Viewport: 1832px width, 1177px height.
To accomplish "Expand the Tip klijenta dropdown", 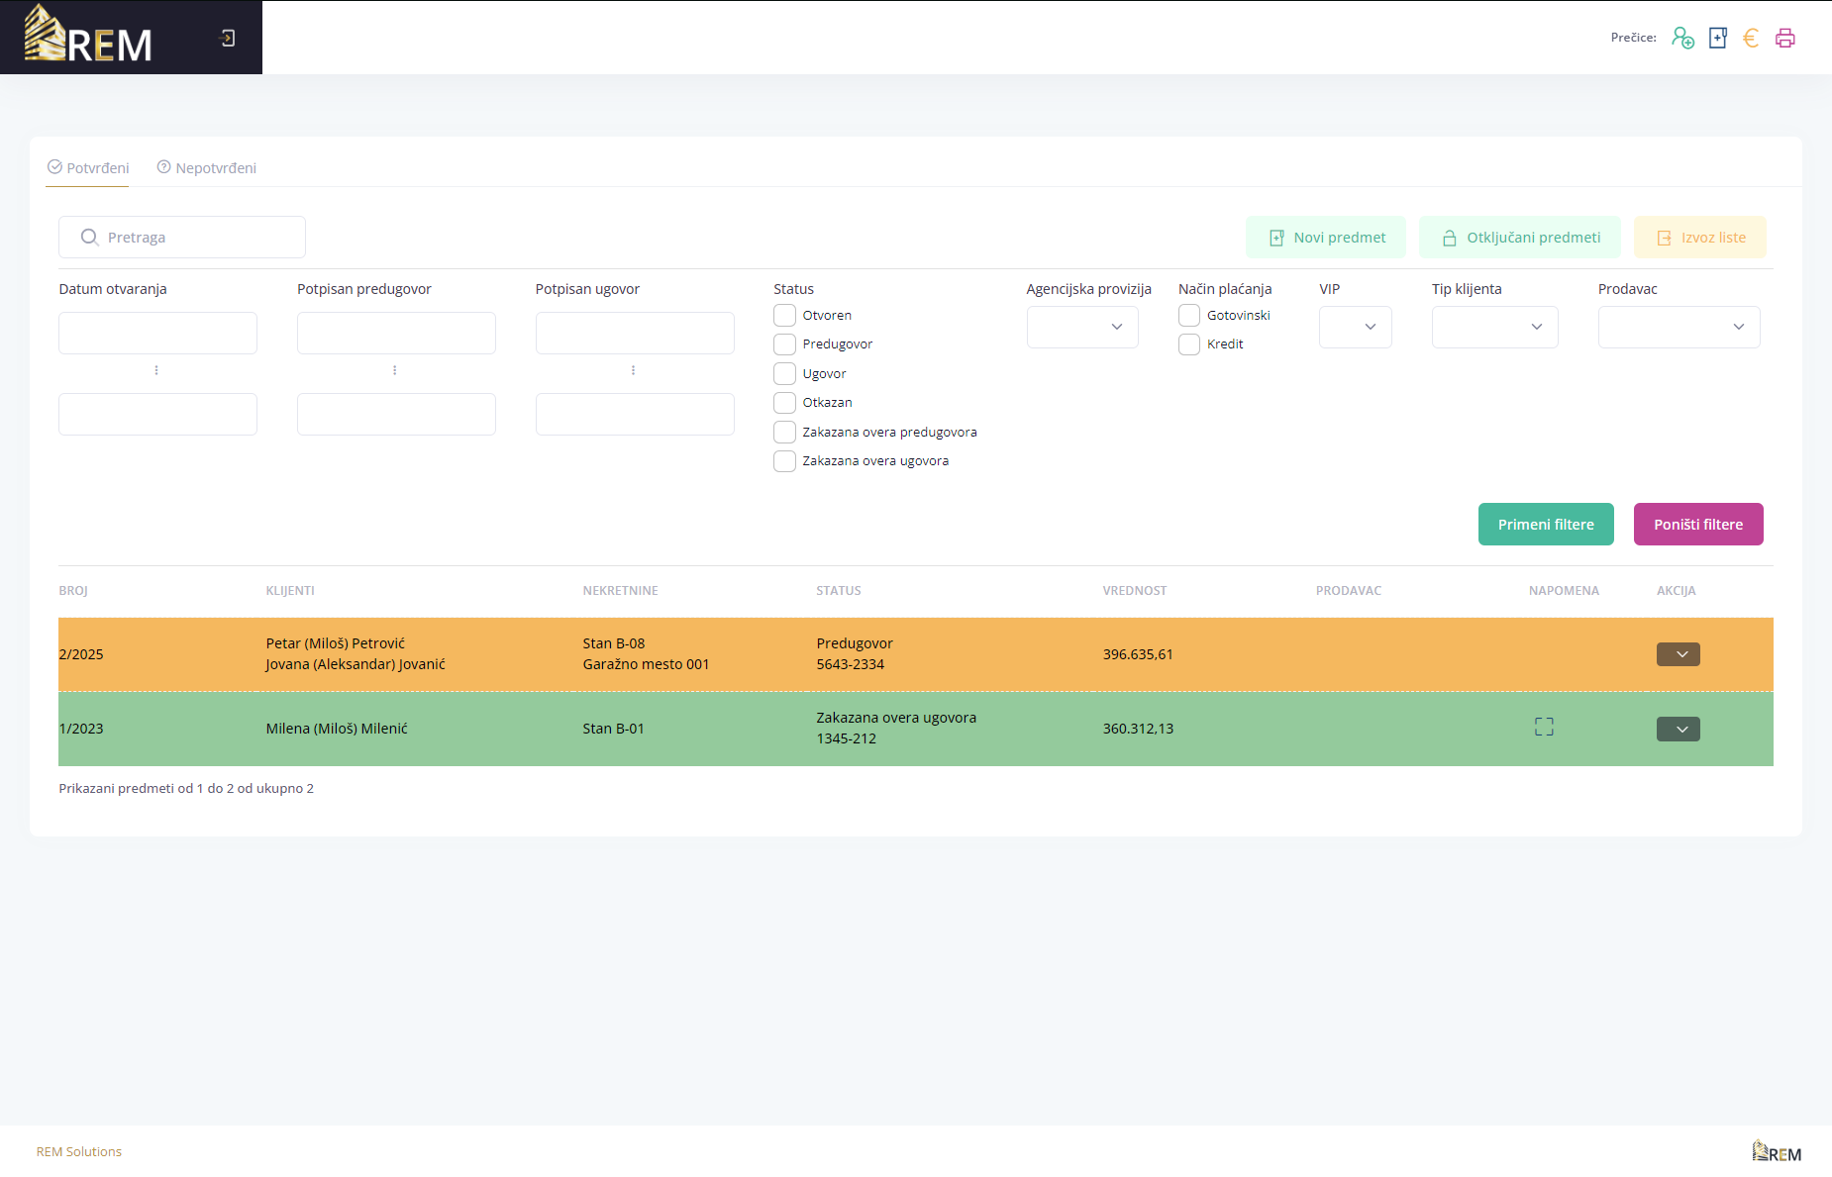I will pyautogui.click(x=1494, y=327).
